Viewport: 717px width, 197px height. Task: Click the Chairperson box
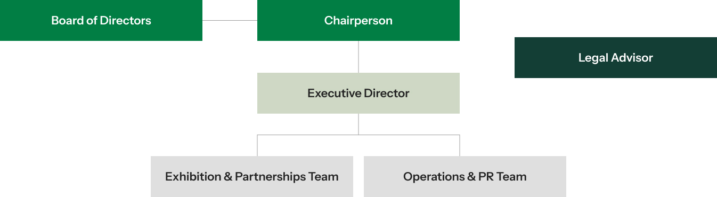[358, 20]
